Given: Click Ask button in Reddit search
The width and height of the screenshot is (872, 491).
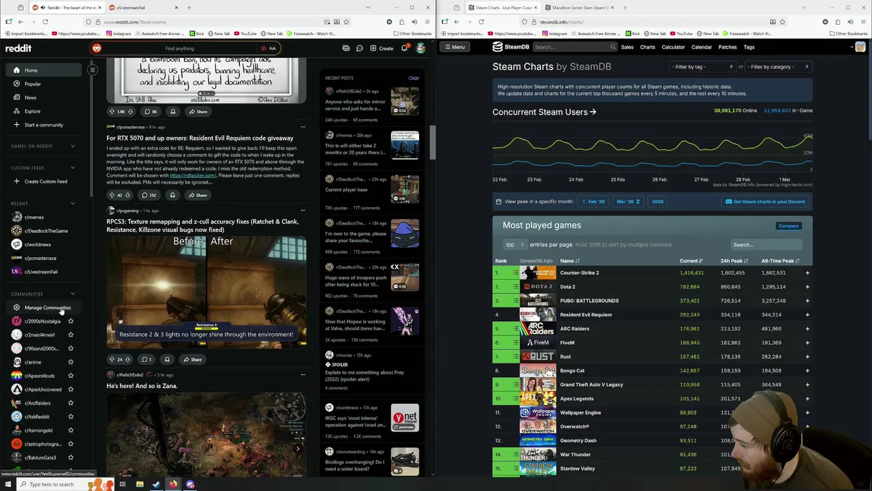Looking at the screenshot, I should [269, 48].
